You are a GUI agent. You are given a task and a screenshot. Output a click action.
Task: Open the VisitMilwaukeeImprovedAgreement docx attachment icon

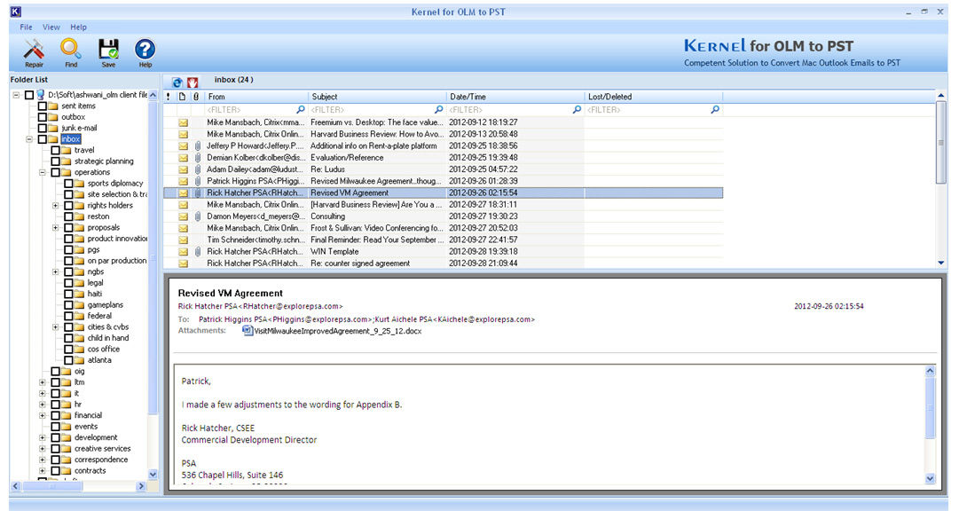248,331
